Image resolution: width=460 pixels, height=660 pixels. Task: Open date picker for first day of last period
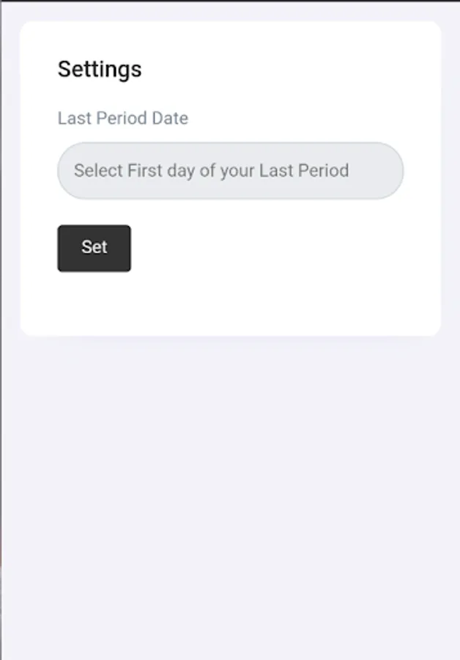(230, 171)
